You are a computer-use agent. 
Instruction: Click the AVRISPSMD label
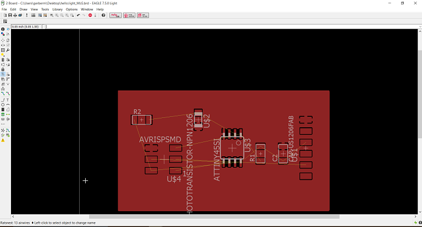(160, 139)
